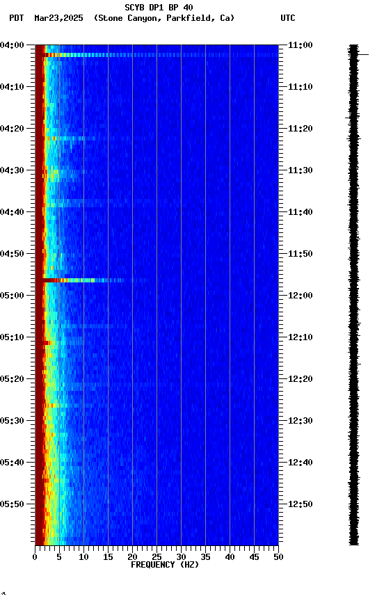Click the '15' frequency axis label
The width and height of the screenshot is (384, 601).
click(108, 557)
